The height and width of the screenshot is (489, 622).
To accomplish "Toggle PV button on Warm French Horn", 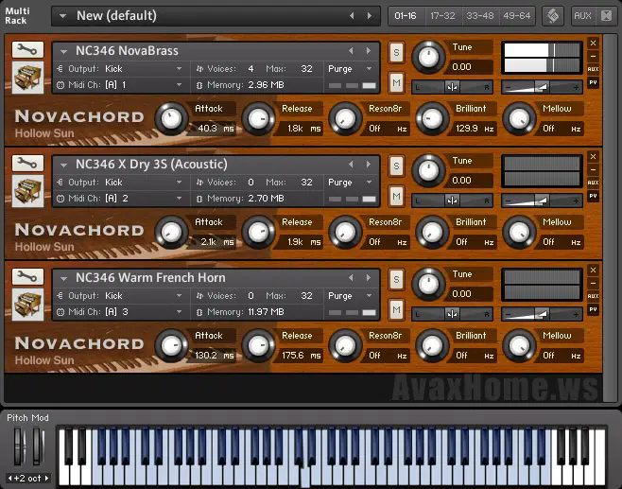I will (x=593, y=309).
